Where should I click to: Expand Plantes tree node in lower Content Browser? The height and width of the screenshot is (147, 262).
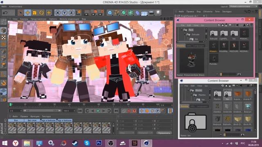192,95
